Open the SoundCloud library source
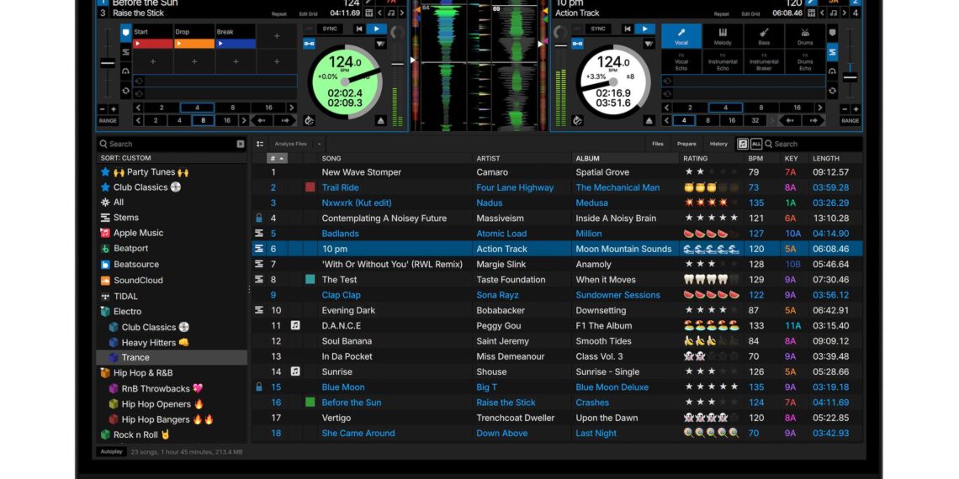This screenshot has width=959, height=479. coord(138,281)
